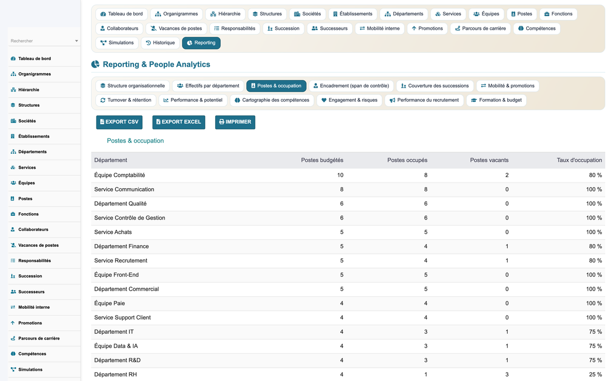This screenshot has height=381, width=616.
Task: Click the Mobilité interne arrows icon in sidebar
Action: click(x=13, y=307)
